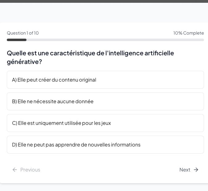Click the "Question 1 of 10" label
Image resolution: width=208 pixels, height=191 pixels.
tap(23, 33)
